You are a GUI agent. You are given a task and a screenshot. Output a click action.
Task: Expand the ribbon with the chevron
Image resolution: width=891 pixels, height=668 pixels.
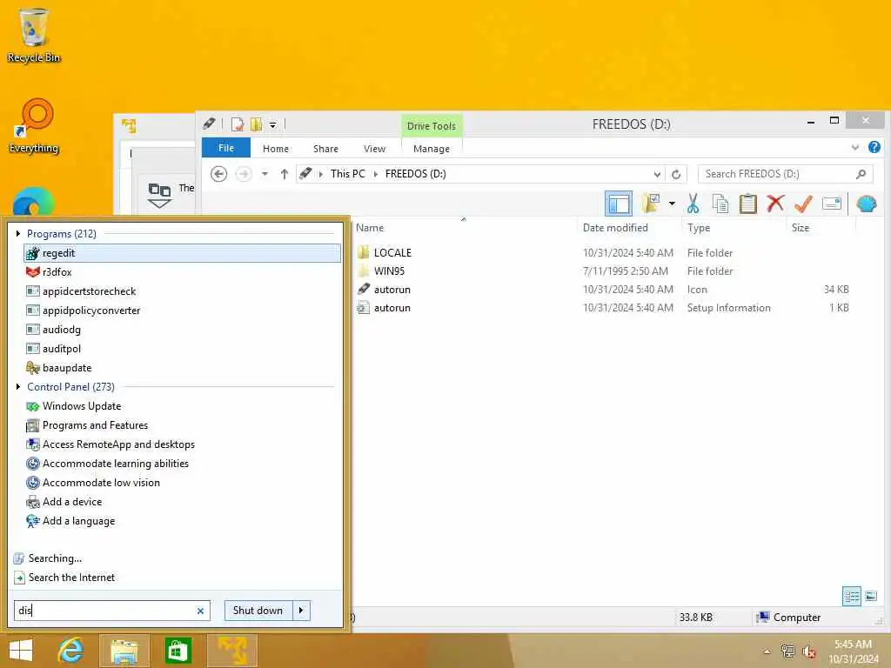pos(855,148)
